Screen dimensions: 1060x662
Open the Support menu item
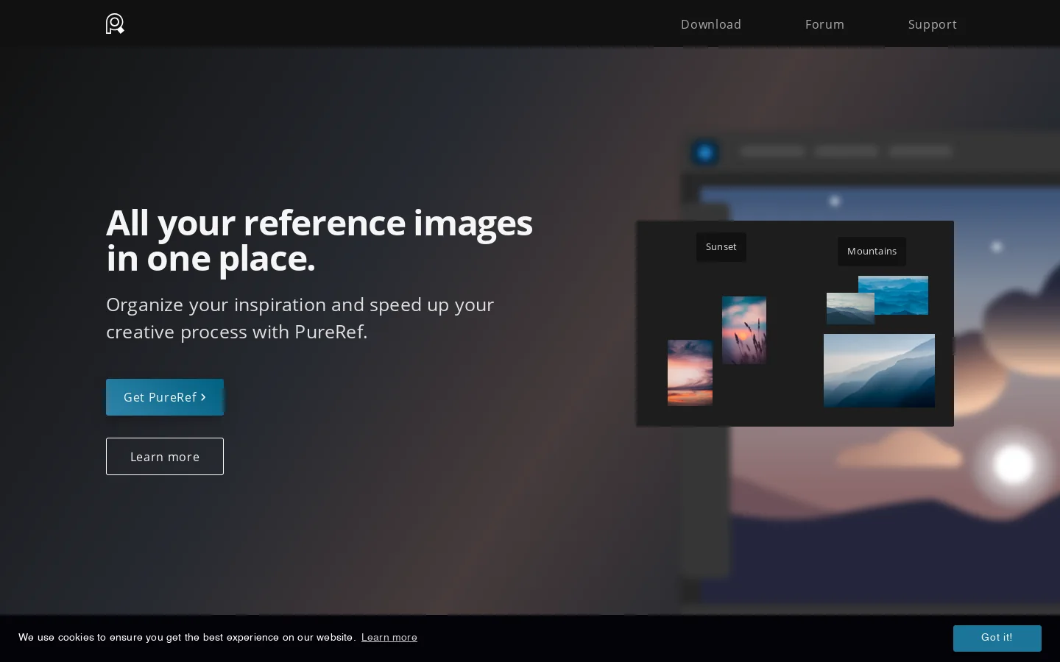932,24
